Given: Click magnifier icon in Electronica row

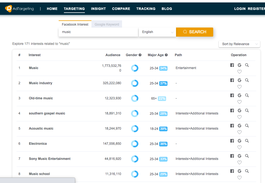Looking at the screenshot, I should (247, 141).
